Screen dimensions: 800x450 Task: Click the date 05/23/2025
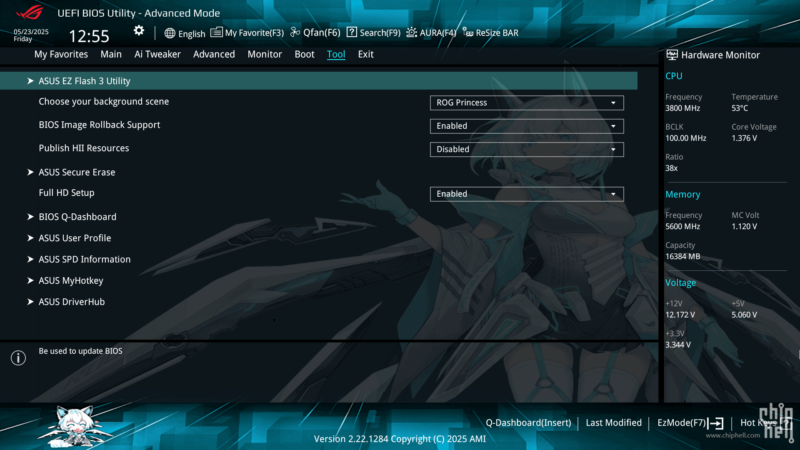31,32
